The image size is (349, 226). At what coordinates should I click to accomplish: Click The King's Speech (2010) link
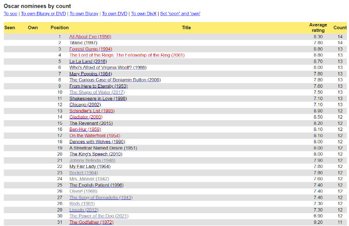tap(95, 154)
